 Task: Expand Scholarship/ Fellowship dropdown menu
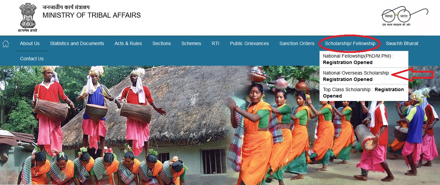tap(350, 43)
